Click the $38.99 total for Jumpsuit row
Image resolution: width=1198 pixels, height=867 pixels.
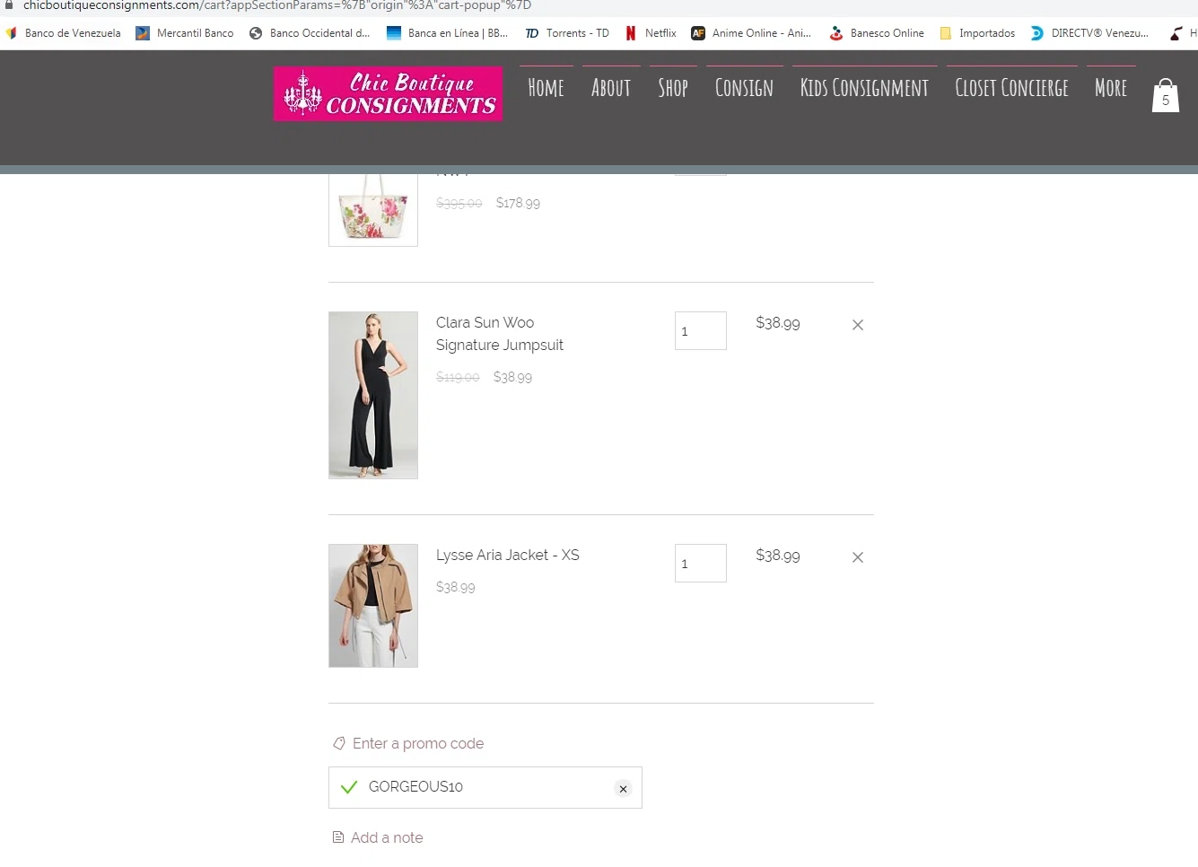pos(778,323)
